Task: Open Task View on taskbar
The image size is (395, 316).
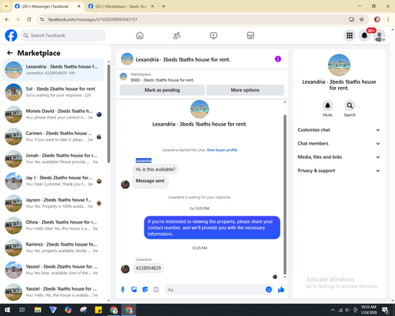Action: tap(22, 310)
